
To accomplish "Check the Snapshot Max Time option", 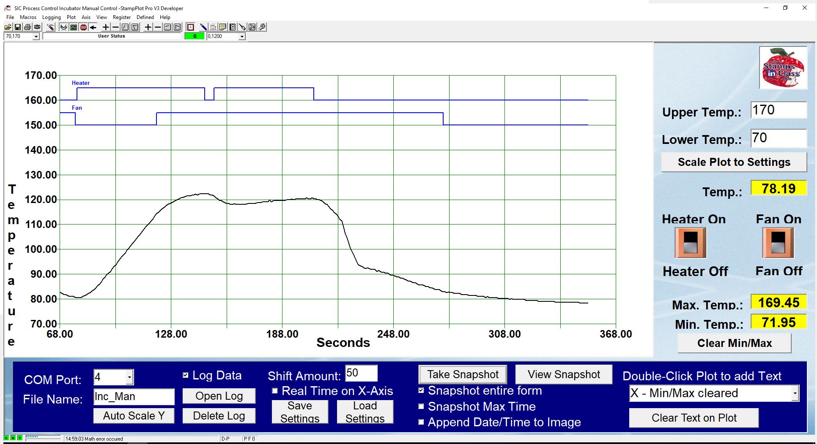I will [x=421, y=406].
